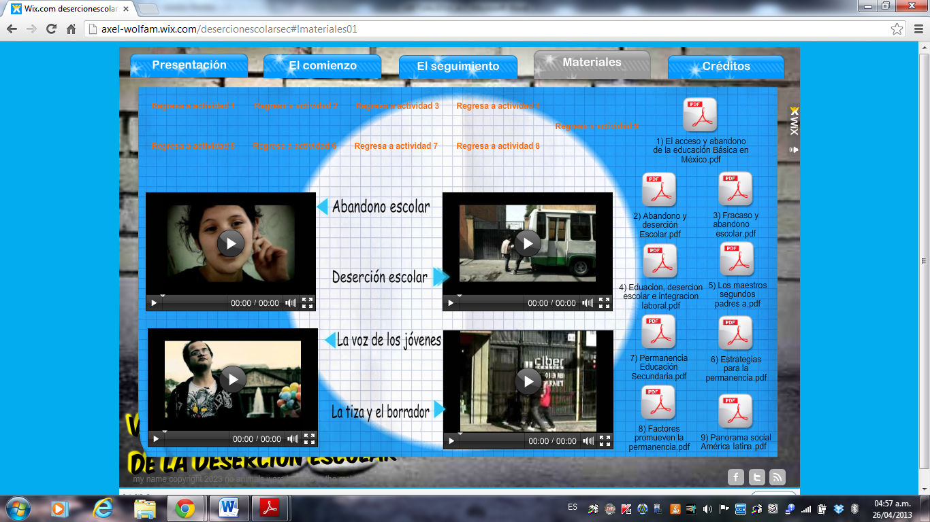Screen dimensions: 930x522
Task: Click the Wix logo on the right edge
Action: click(x=794, y=122)
